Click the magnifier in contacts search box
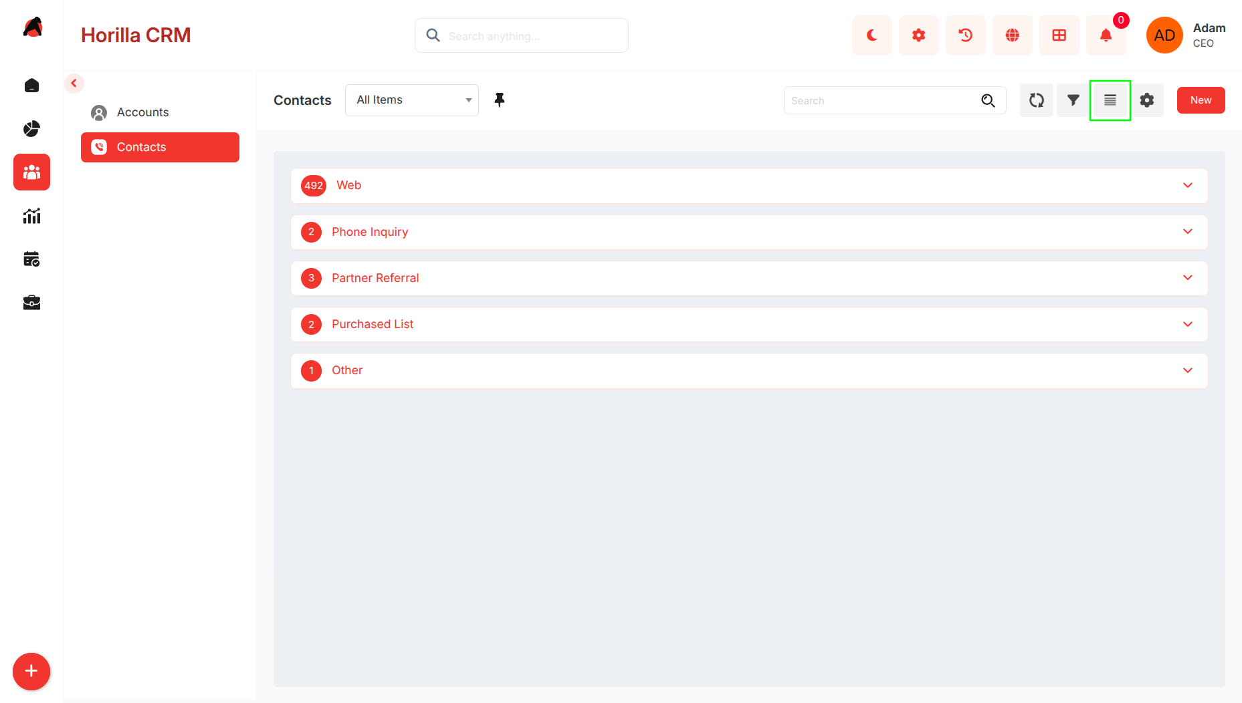This screenshot has width=1242, height=703. tap(988, 100)
